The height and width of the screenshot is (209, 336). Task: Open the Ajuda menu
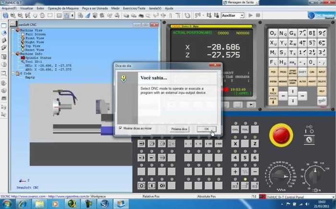point(169,8)
